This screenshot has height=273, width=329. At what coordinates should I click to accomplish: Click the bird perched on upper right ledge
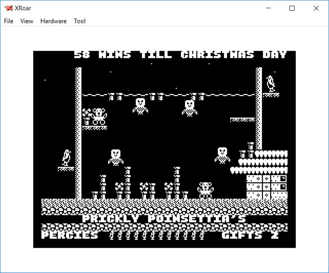pyautogui.click(x=271, y=84)
